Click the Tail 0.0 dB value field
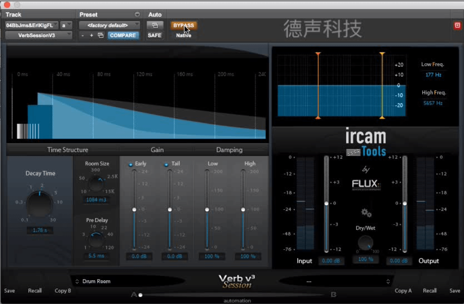The height and width of the screenshot is (304, 464). (x=175, y=256)
